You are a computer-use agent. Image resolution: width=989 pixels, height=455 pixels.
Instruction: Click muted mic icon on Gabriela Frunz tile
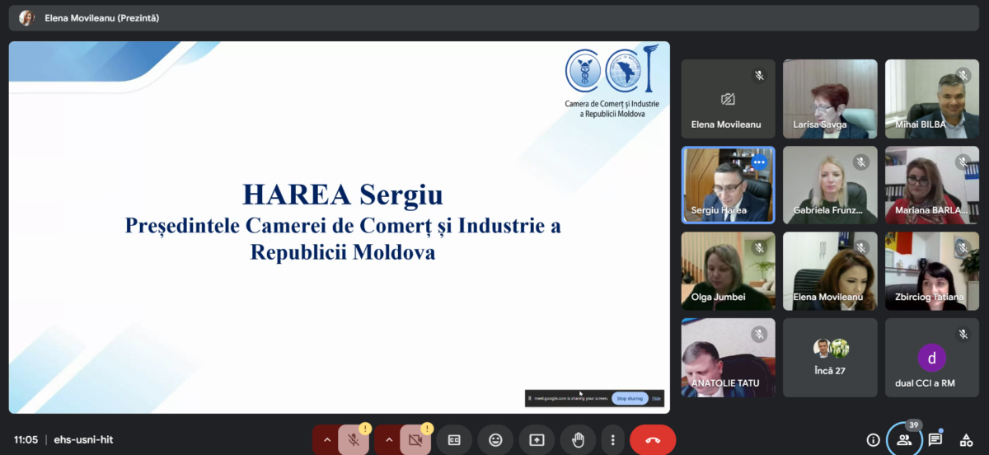[x=861, y=162]
